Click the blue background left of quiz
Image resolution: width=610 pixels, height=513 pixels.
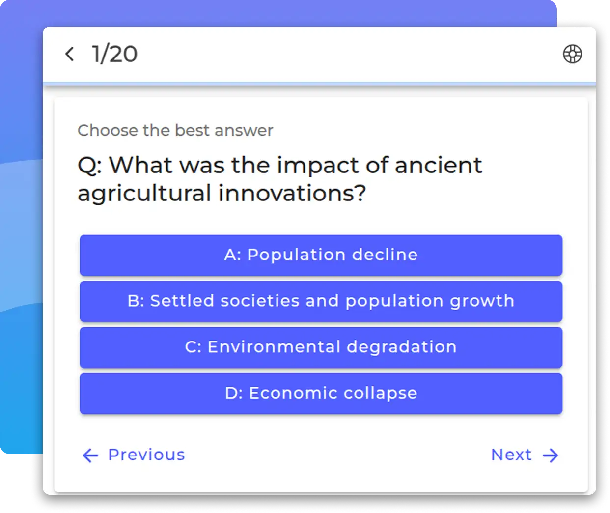21,246
